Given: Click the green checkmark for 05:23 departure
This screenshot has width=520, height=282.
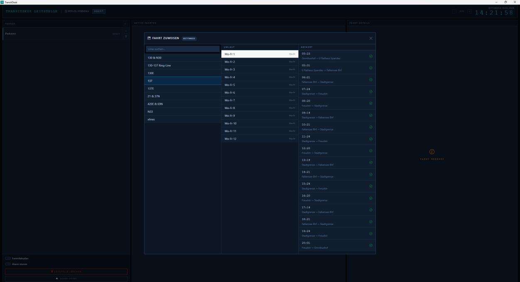Looking at the screenshot, I should pyautogui.click(x=370, y=56).
